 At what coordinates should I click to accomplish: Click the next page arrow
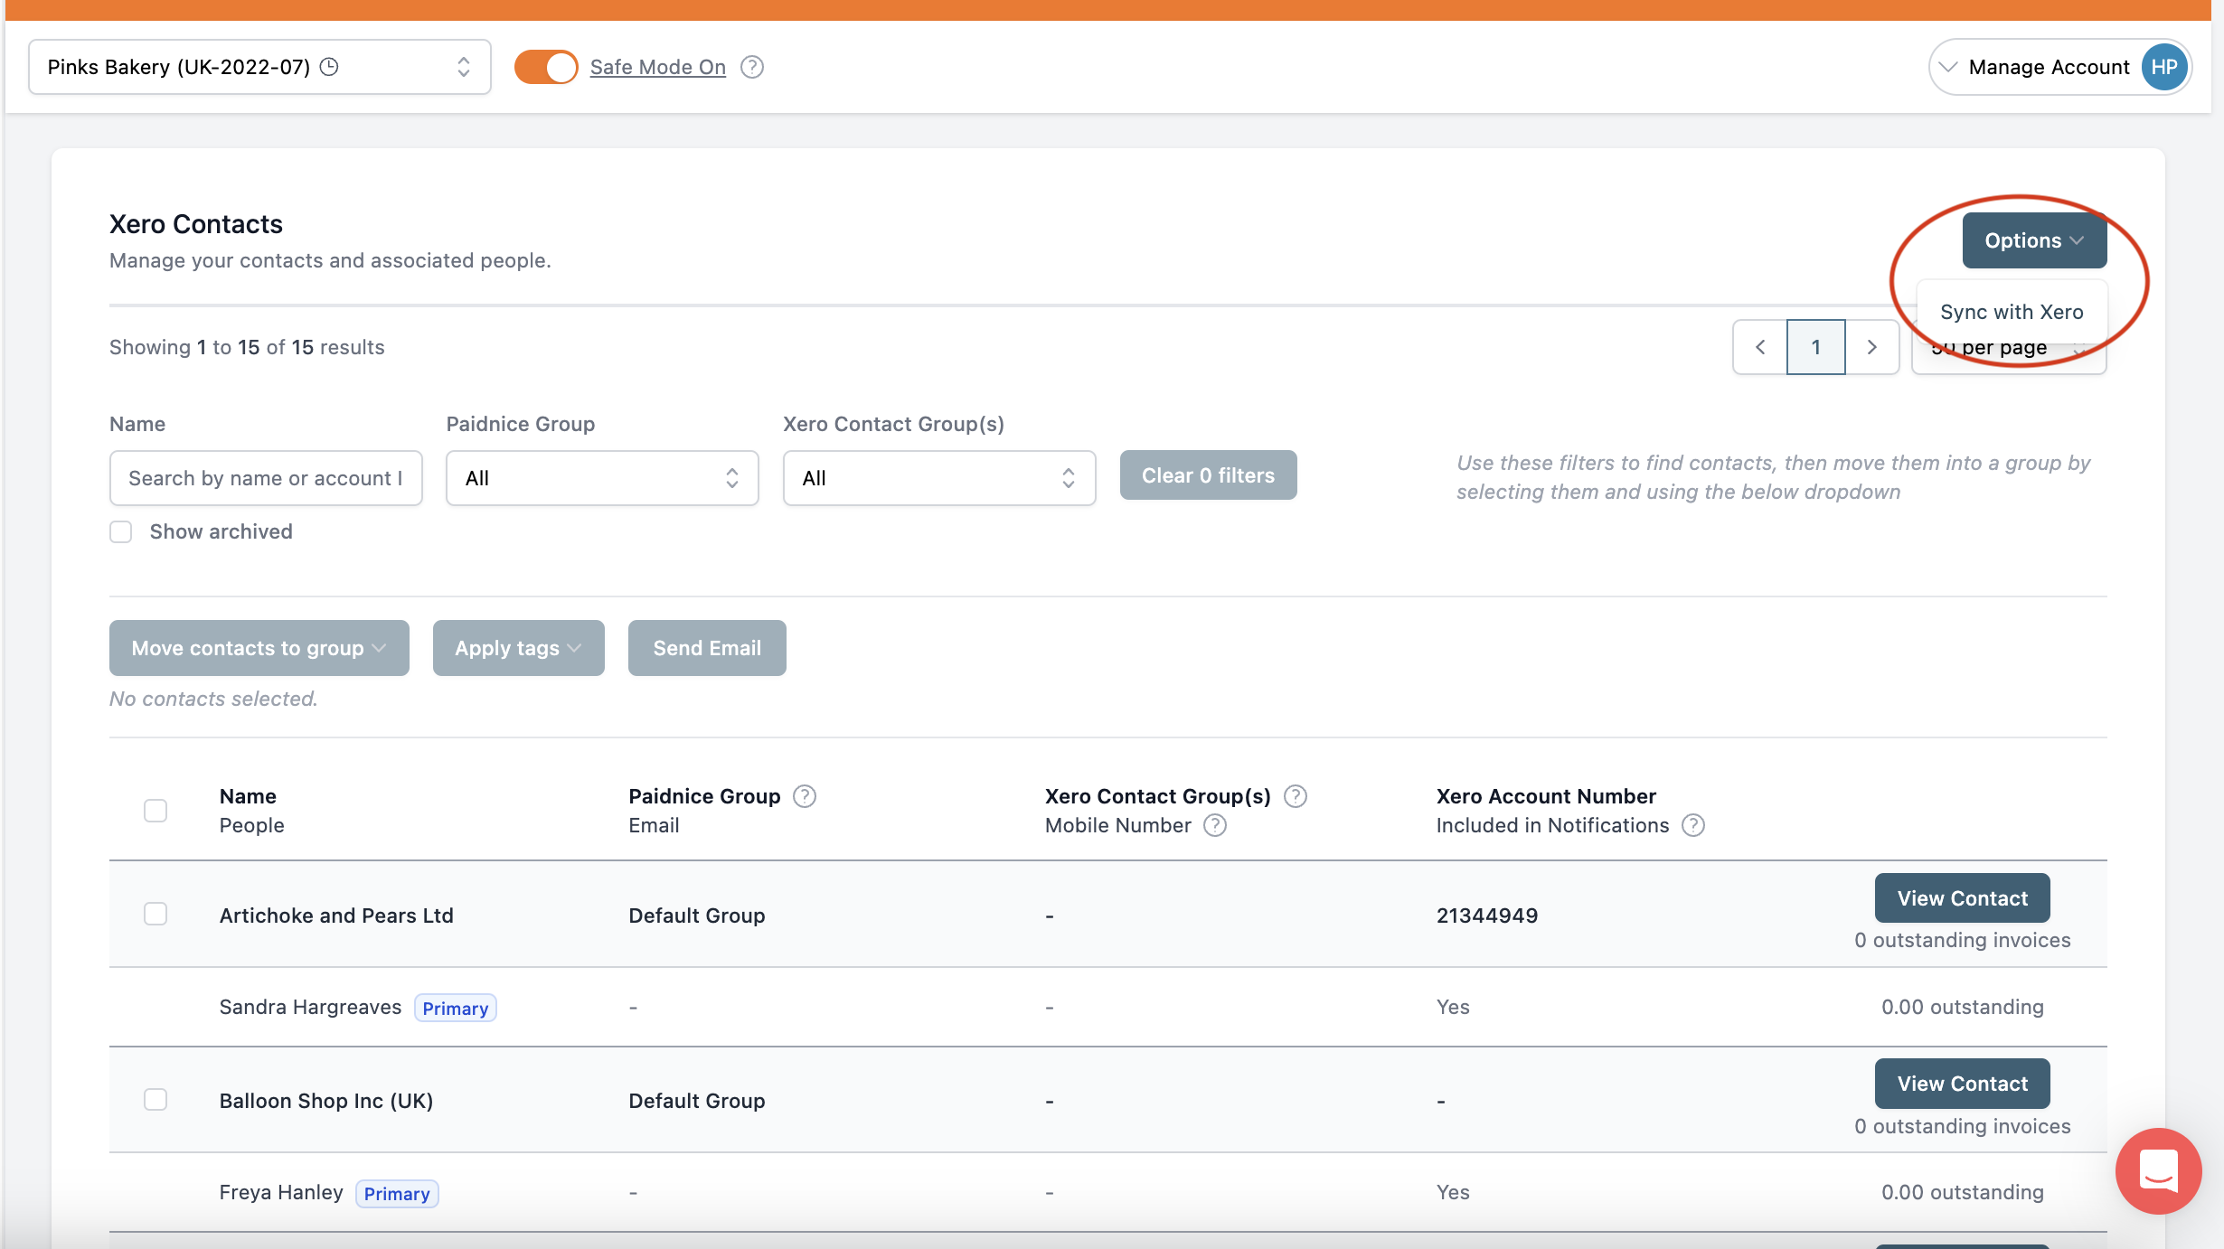point(1871,346)
